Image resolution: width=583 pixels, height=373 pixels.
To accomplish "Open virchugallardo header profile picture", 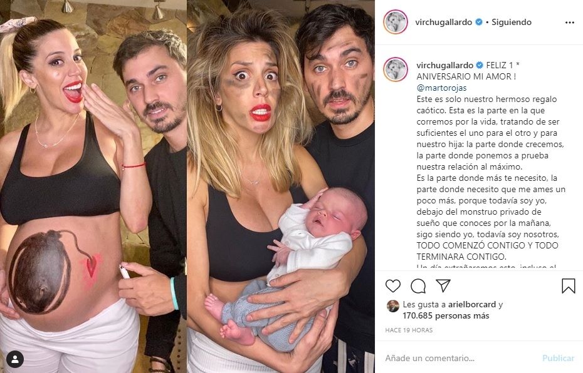I will (396, 23).
